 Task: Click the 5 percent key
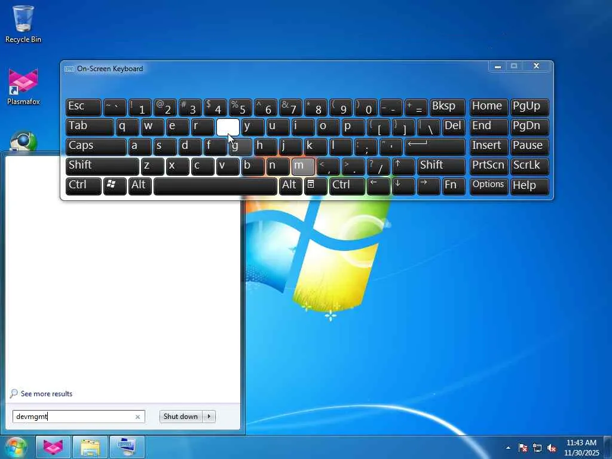(240, 108)
